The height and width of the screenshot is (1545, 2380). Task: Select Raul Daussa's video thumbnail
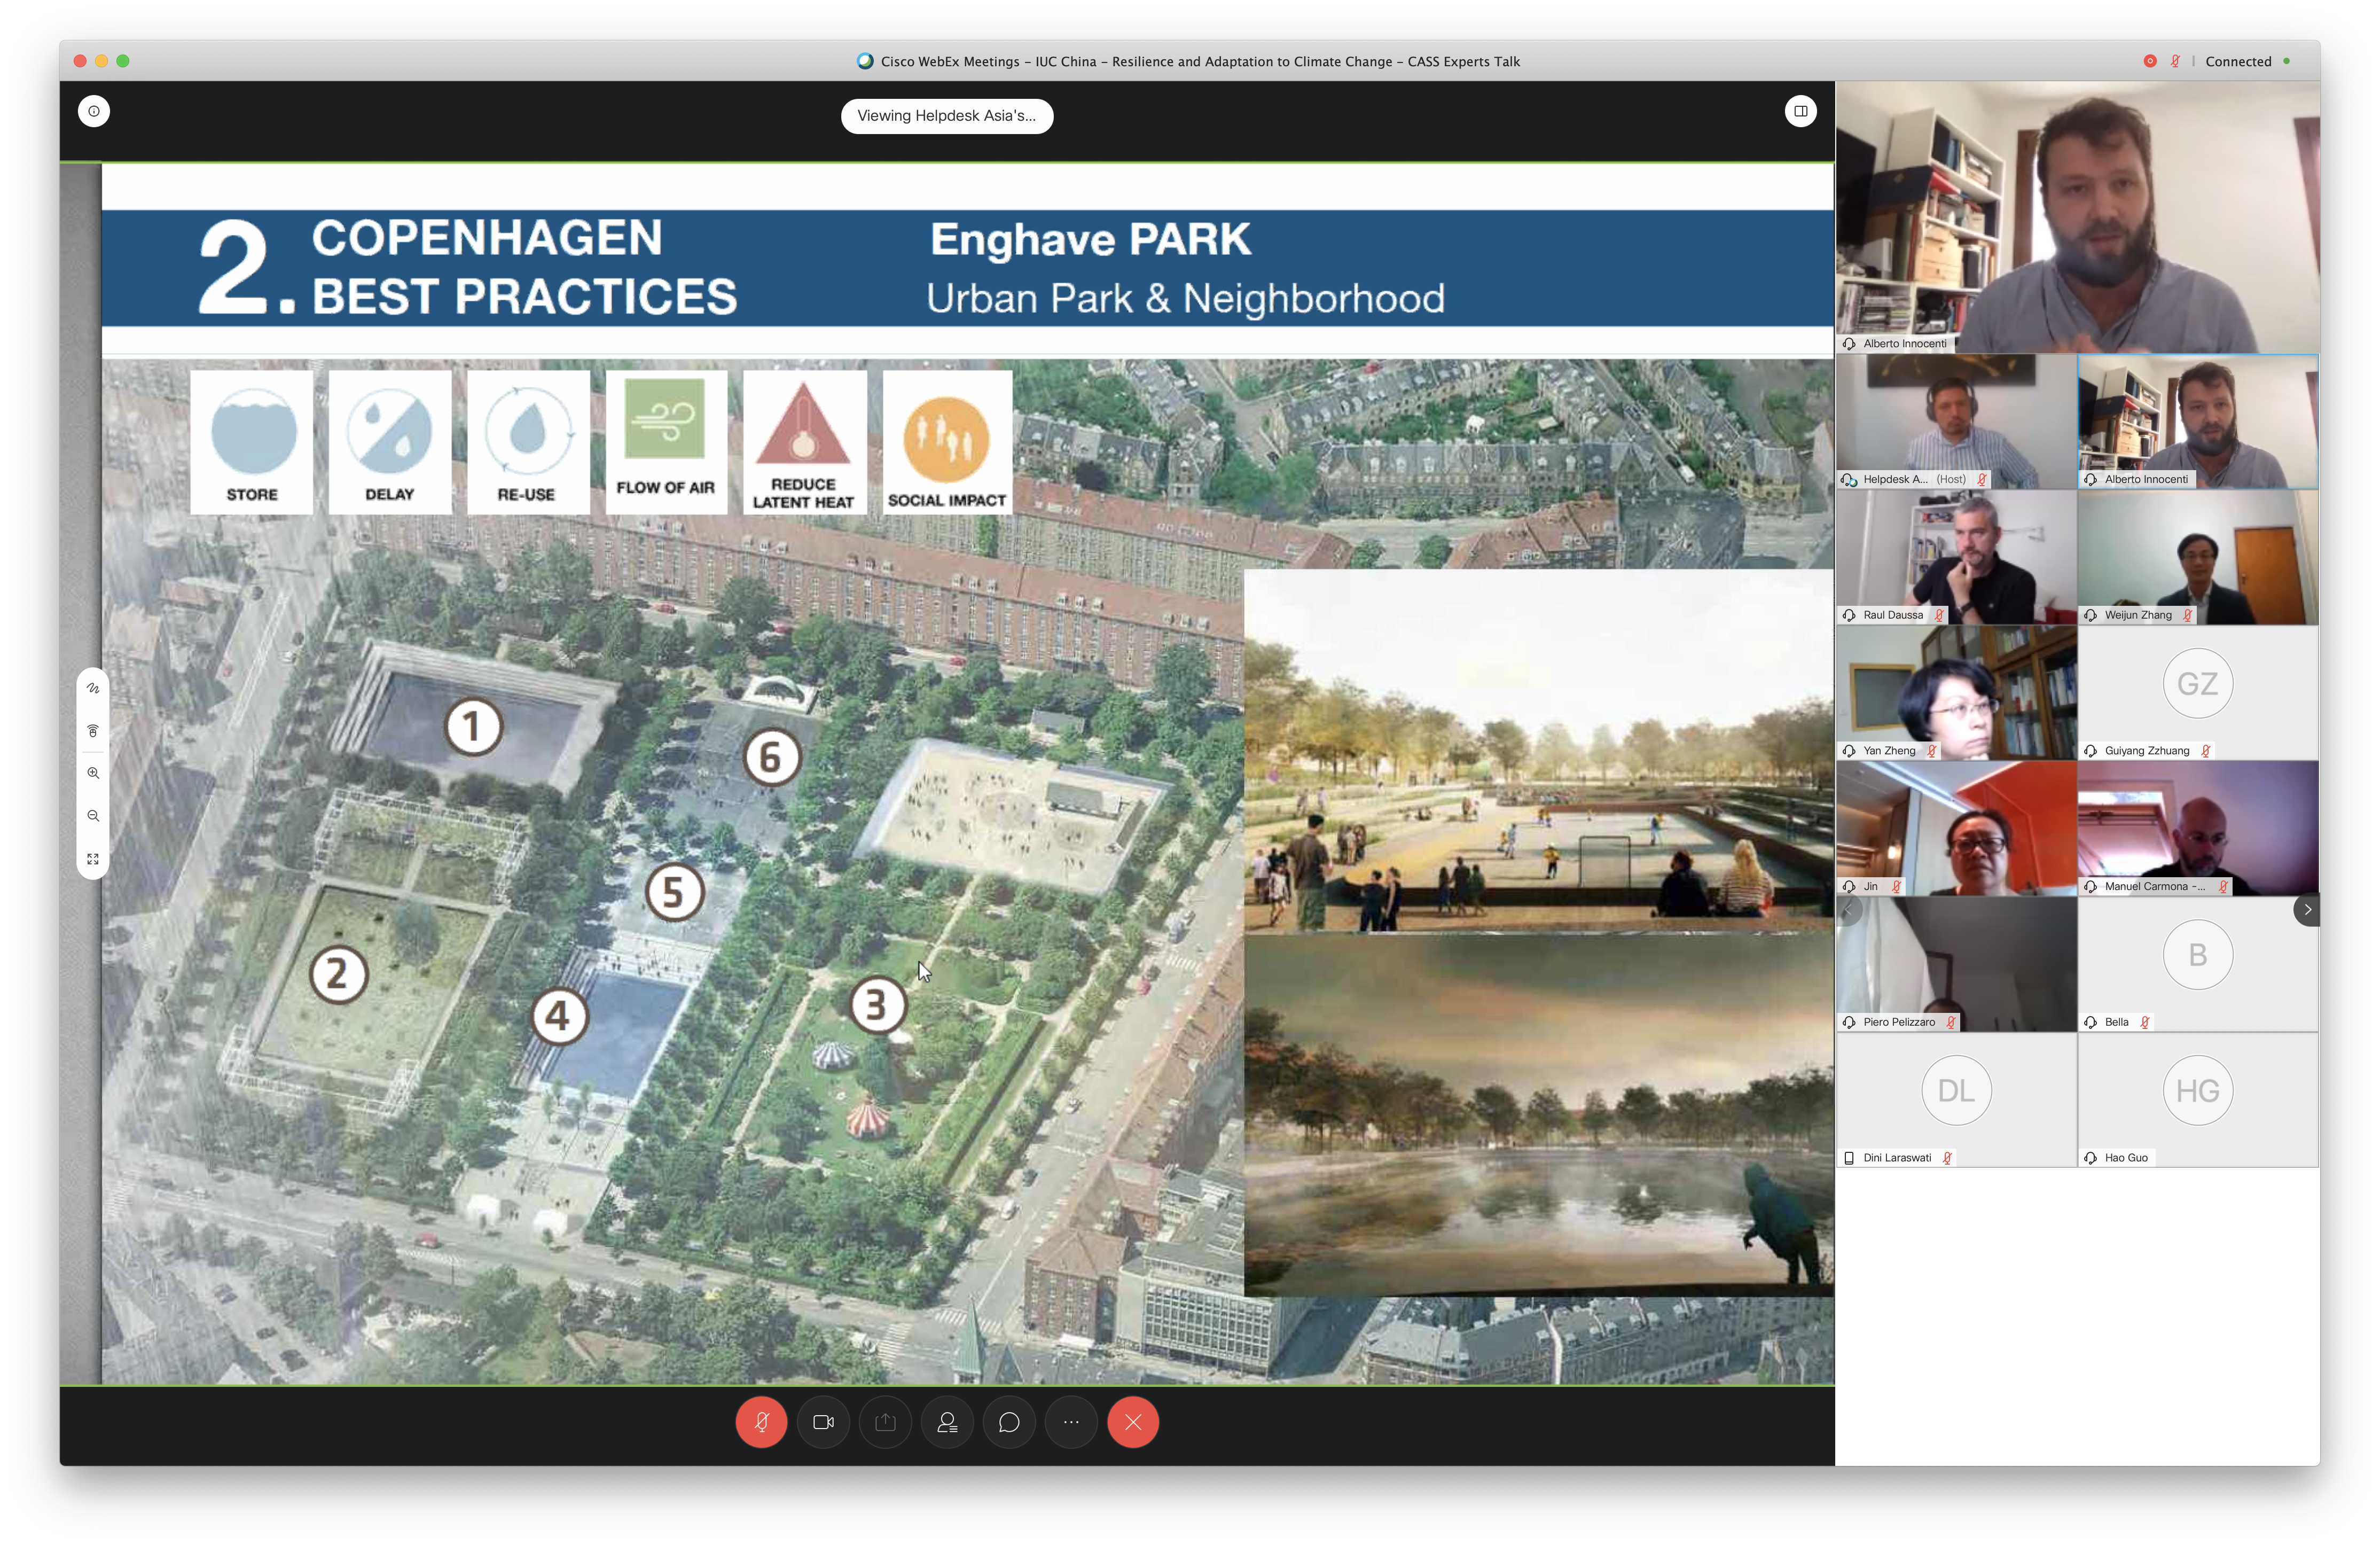click(x=1956, y=557)
